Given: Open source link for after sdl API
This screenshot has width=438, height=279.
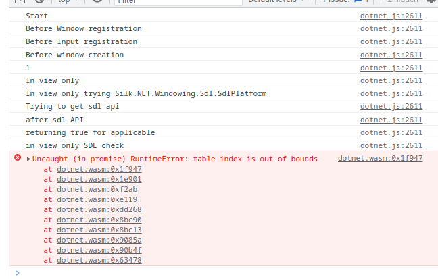Looking at the screenshot, I should [391, 120].
